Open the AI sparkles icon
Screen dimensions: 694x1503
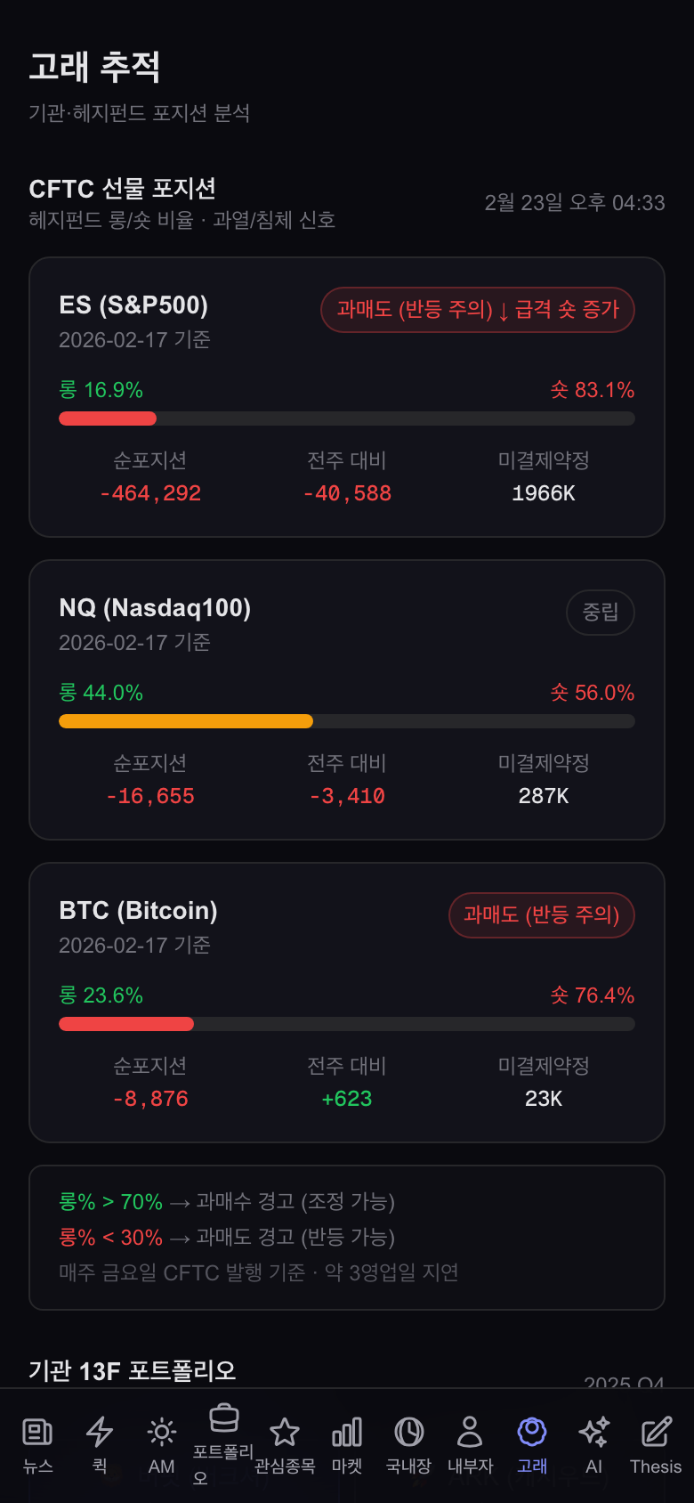tap(593, 1433)
